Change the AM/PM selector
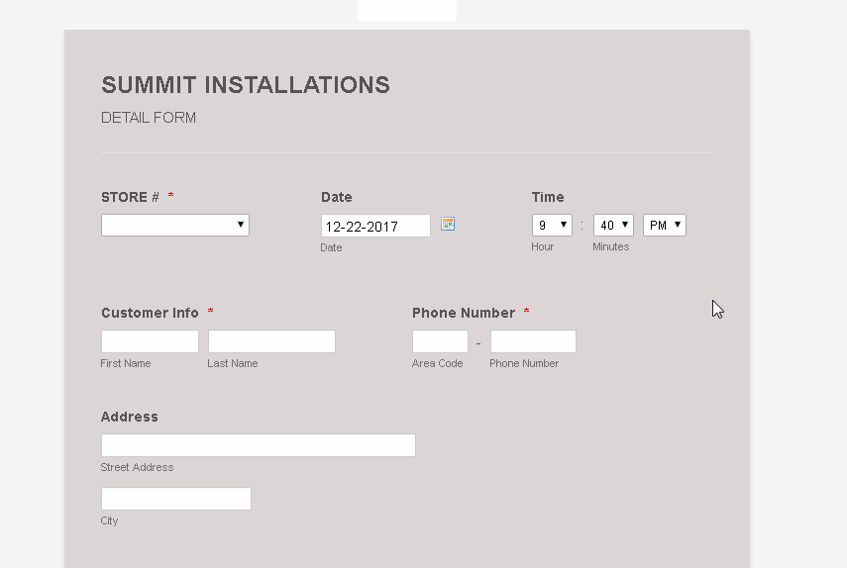This screenshot has width=847, height=568. (665, 225)
